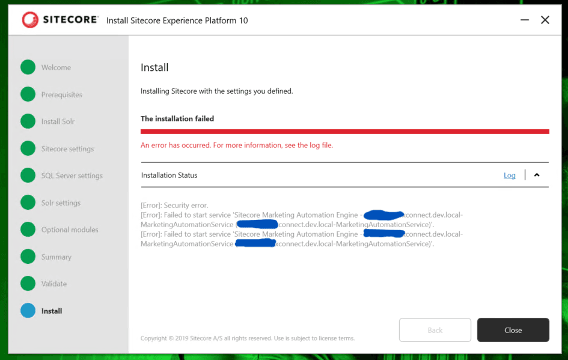Click the green Solr settings step circle
Image resolution: width=568 pixels, height=360 pixels.
click(x=28, y=203)
